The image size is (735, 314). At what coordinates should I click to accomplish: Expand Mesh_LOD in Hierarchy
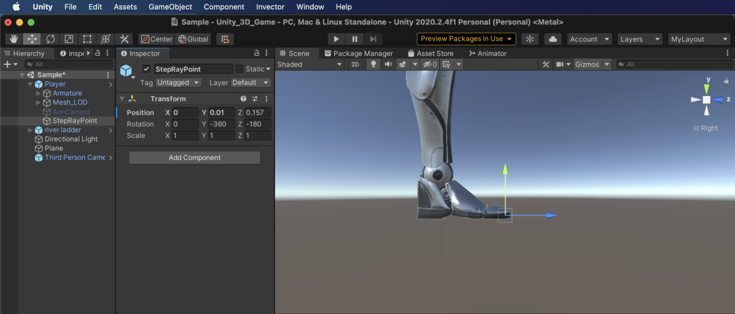coord(38,103)
